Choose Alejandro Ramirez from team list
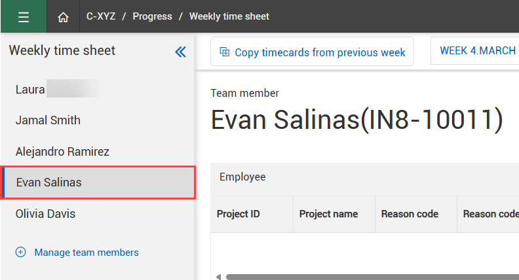 (62, 152)
